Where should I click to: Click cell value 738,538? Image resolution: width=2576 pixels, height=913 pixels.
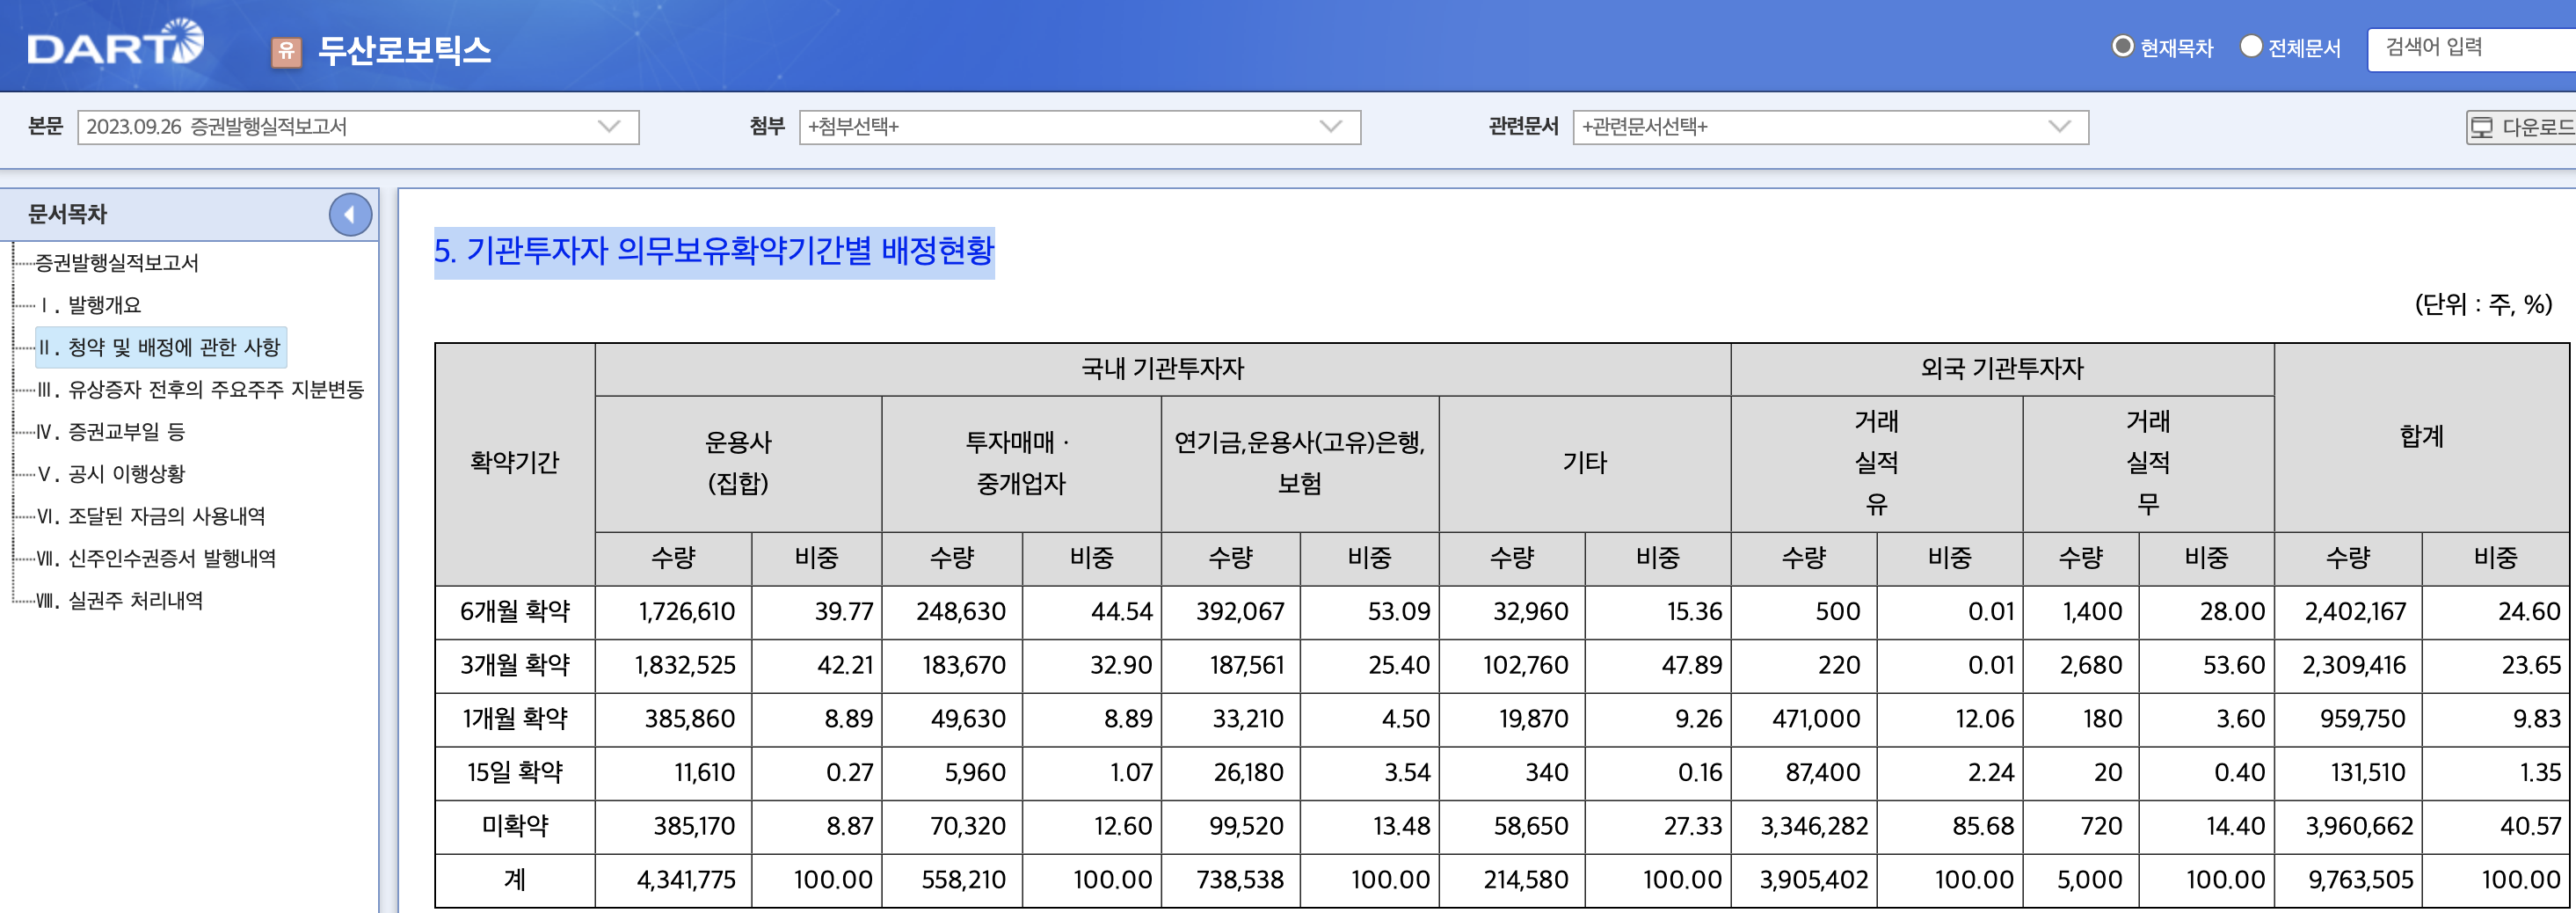(x=1240, y=880)
